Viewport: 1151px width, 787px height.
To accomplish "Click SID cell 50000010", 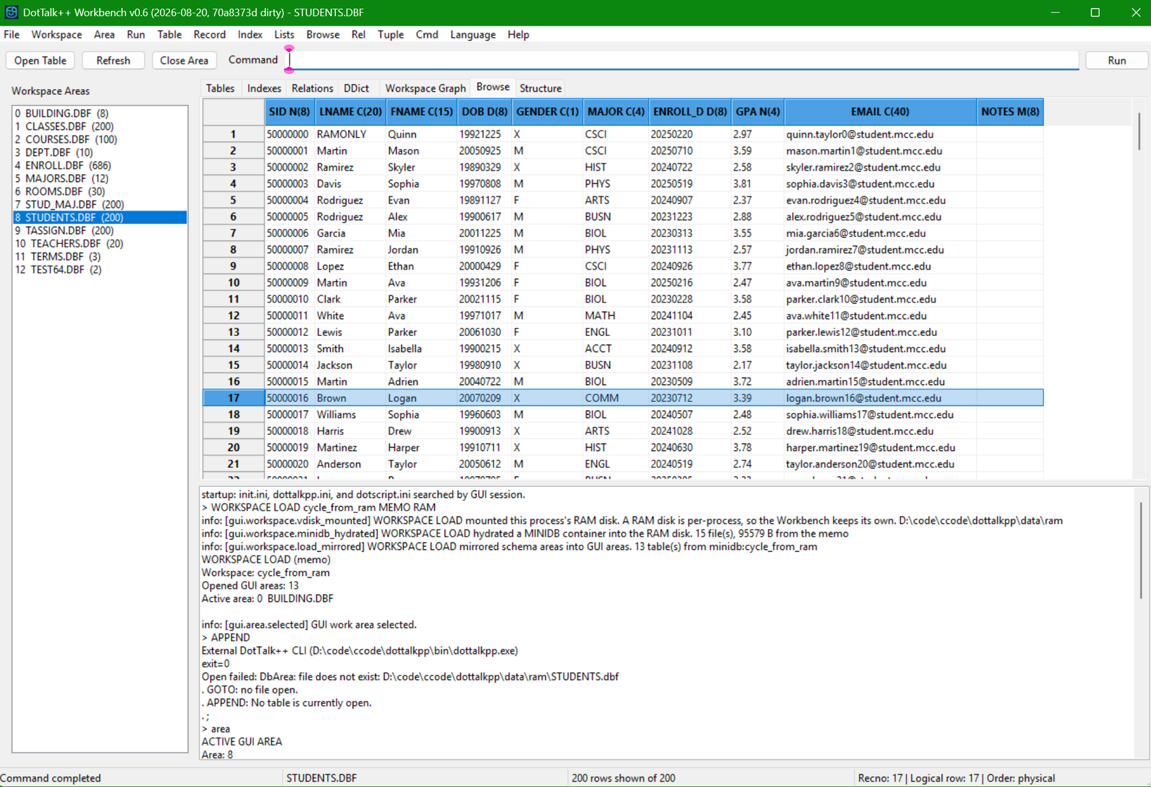I will click(289, 299).
